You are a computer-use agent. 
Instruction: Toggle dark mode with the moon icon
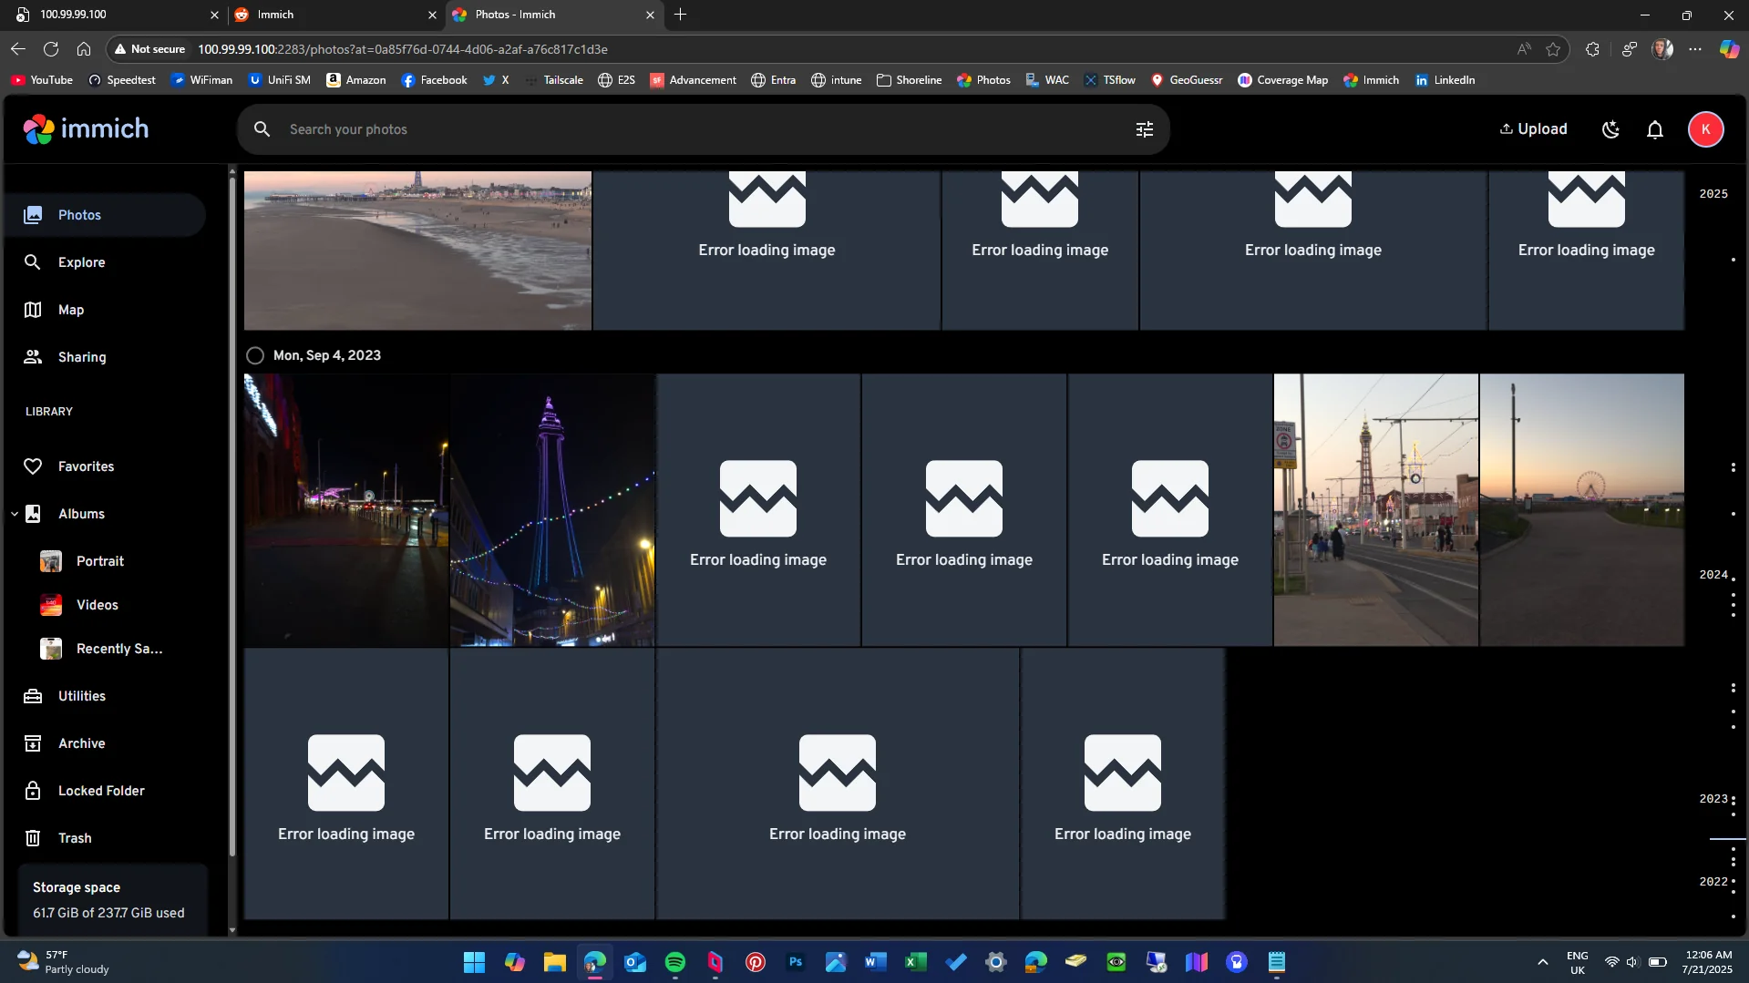coord(1610,128)
